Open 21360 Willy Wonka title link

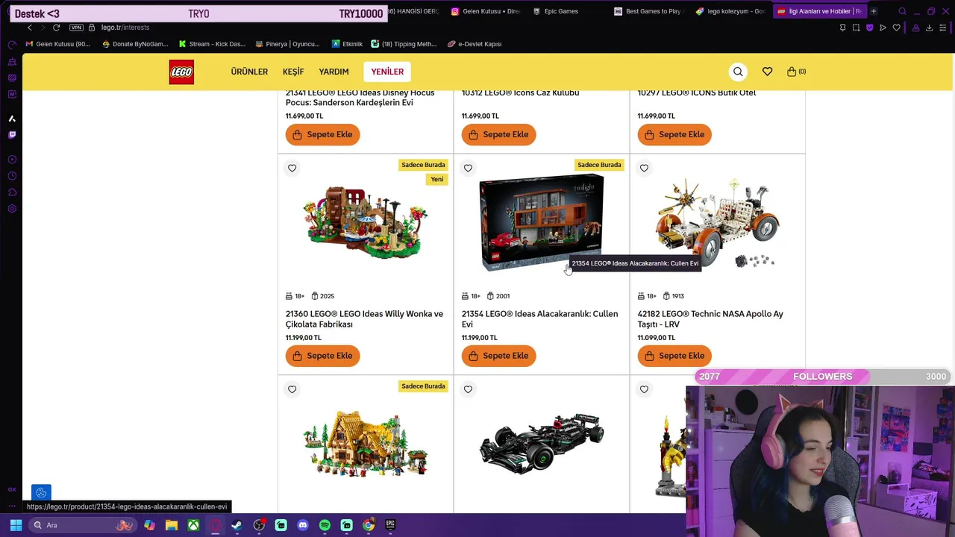364,319
